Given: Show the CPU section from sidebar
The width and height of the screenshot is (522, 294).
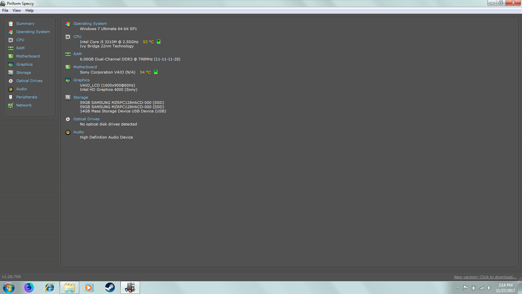Looking at the screenshot, I should pyautogui.click(x=20, y=40).
